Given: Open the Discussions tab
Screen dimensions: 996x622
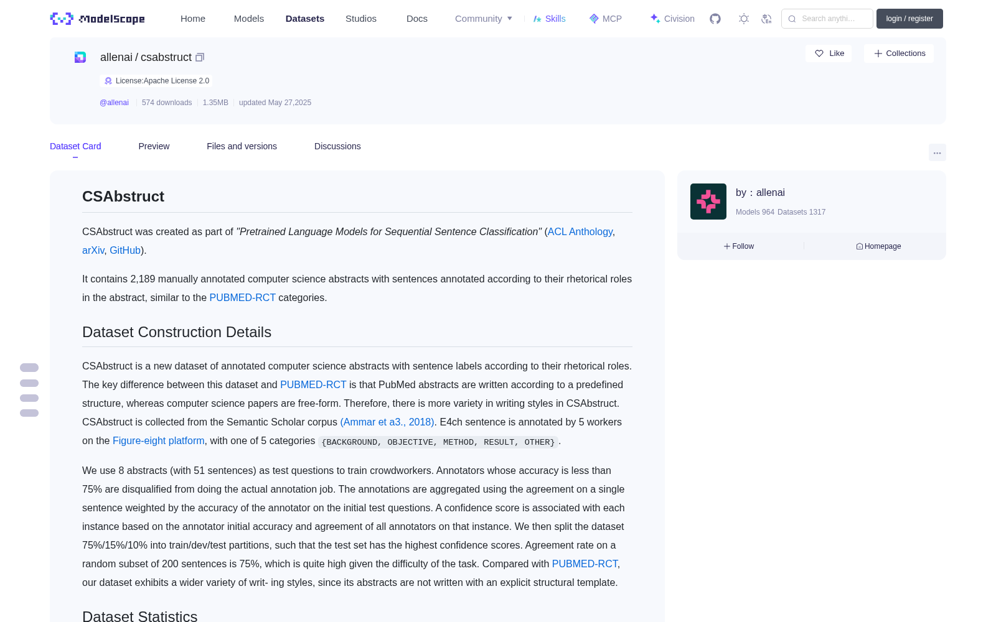Looking at the screenshot, I should click(x=337, y=146).
